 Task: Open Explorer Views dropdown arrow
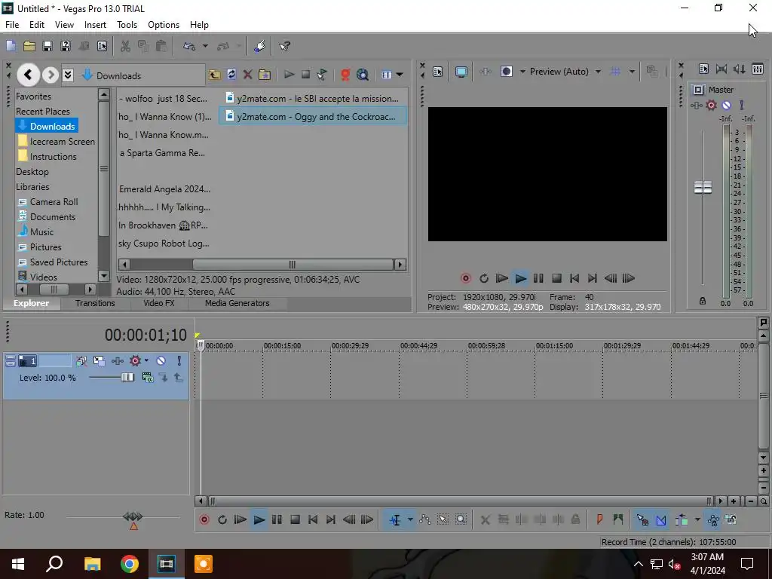pyautogui.click(x=400, y=75)
